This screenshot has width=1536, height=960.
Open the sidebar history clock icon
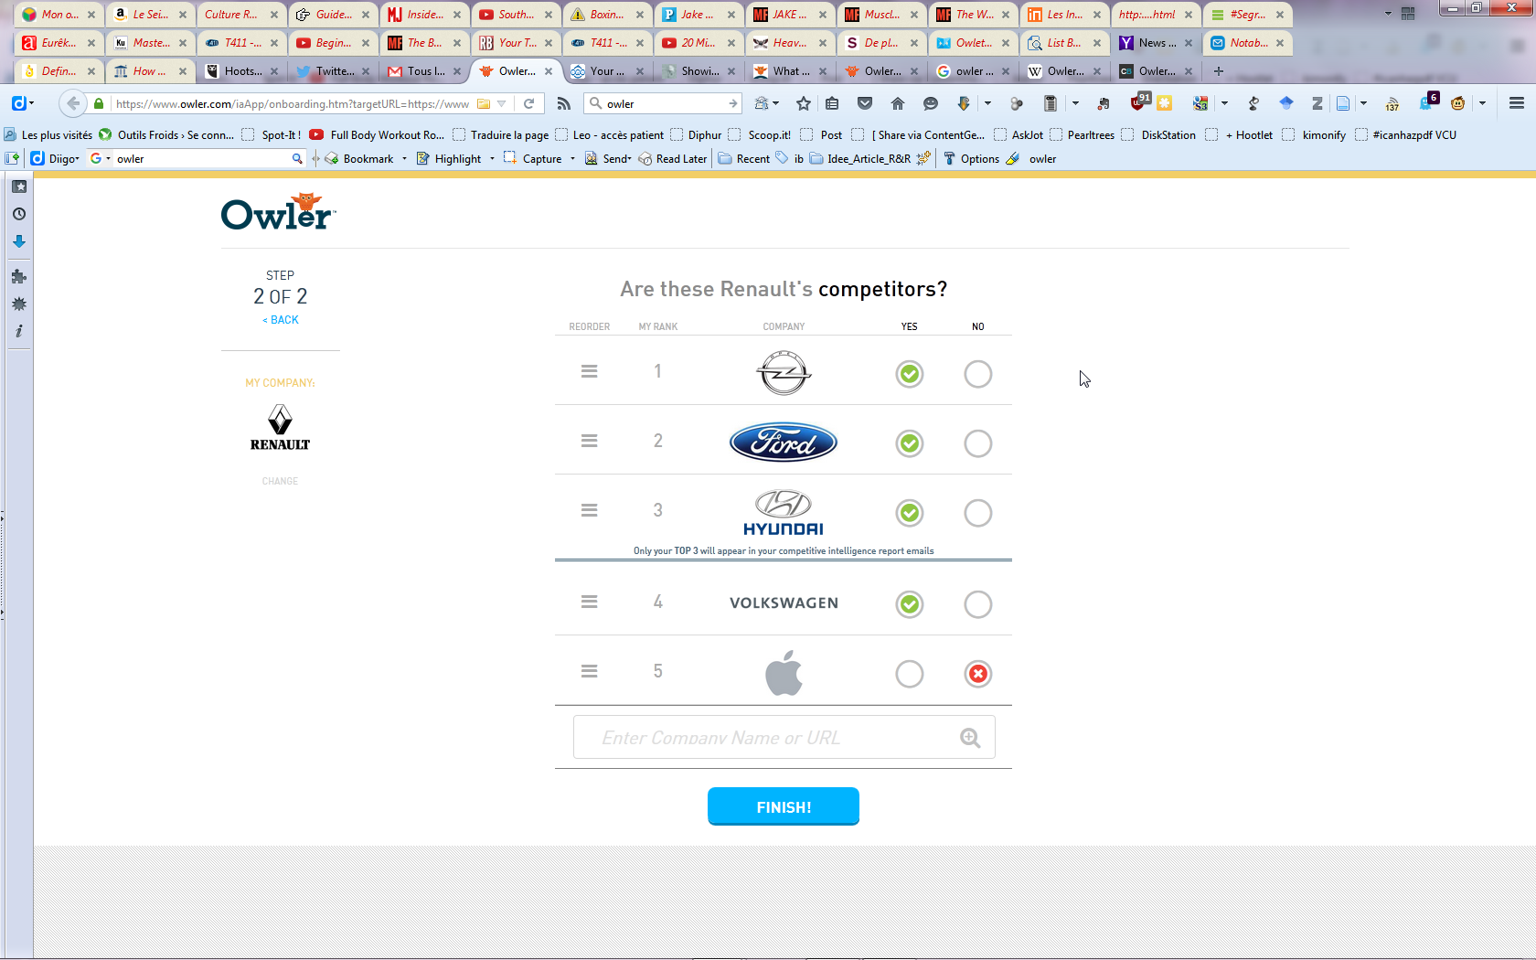point(19,214)
